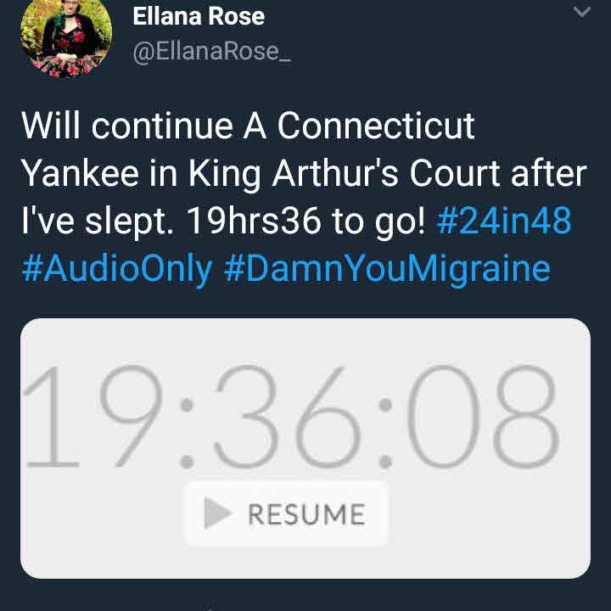Image resolution: width=611 pixels, height=611 pixels.
Task: Select the Ellana Rose display name
Action: tap(199, 16)
